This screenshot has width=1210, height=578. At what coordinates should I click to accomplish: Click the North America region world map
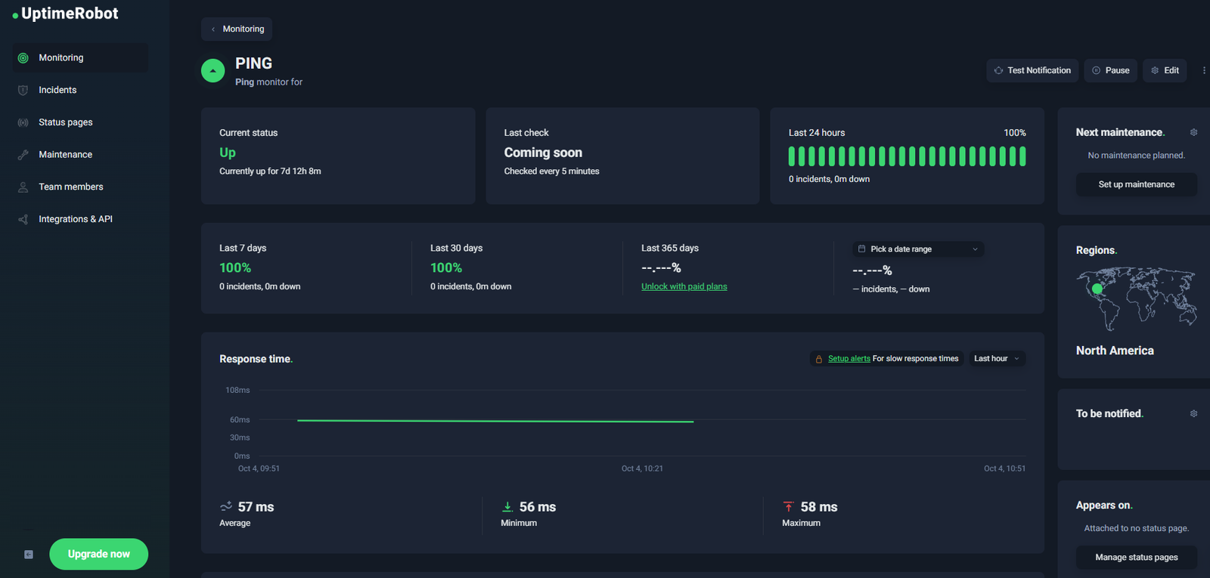(1136, 298)
